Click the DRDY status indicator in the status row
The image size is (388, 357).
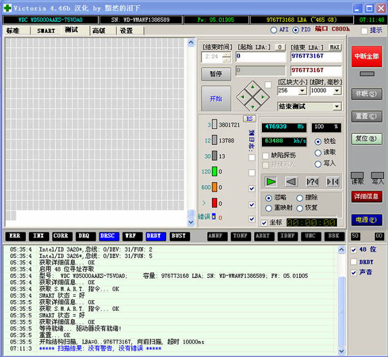pyautogui.click(x=155, y=236)
